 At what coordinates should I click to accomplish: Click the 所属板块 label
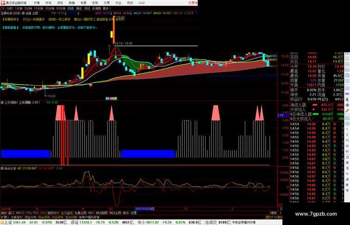point(11,19)
